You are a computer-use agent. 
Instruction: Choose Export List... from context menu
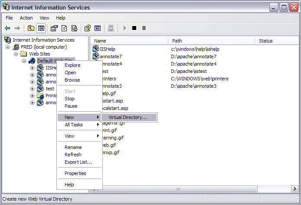(79, 162)
